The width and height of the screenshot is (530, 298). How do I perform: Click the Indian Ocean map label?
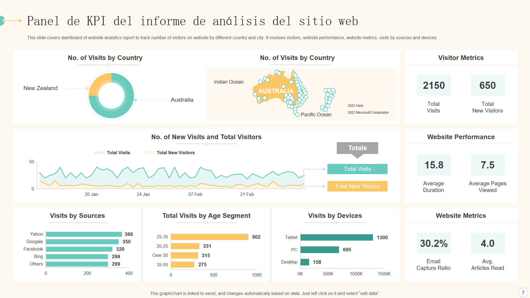pyautogui.click(x=229, y=82)
